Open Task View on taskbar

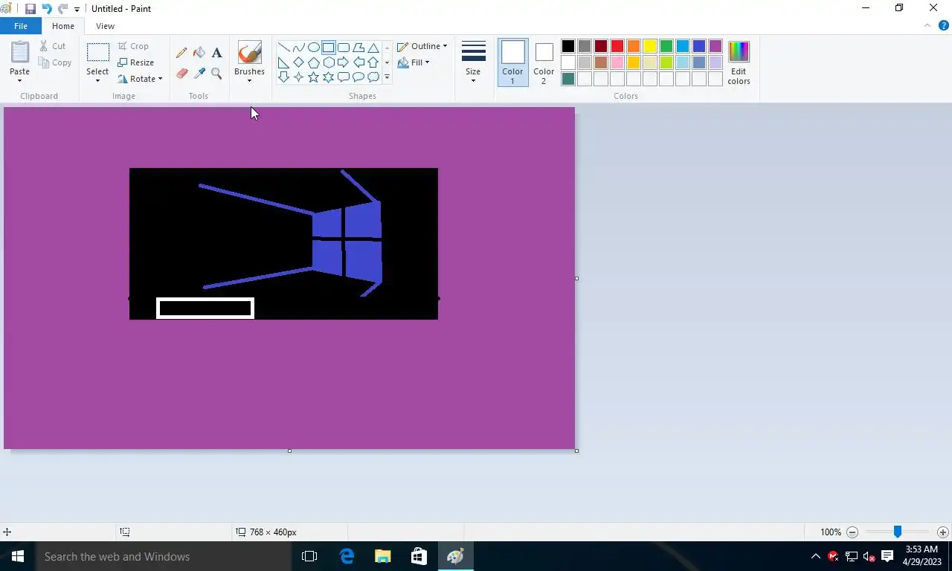point(309,556)
